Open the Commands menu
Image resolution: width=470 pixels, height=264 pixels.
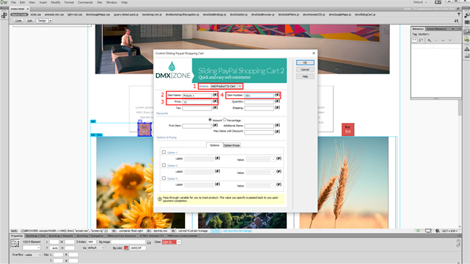tap(85, 2)
